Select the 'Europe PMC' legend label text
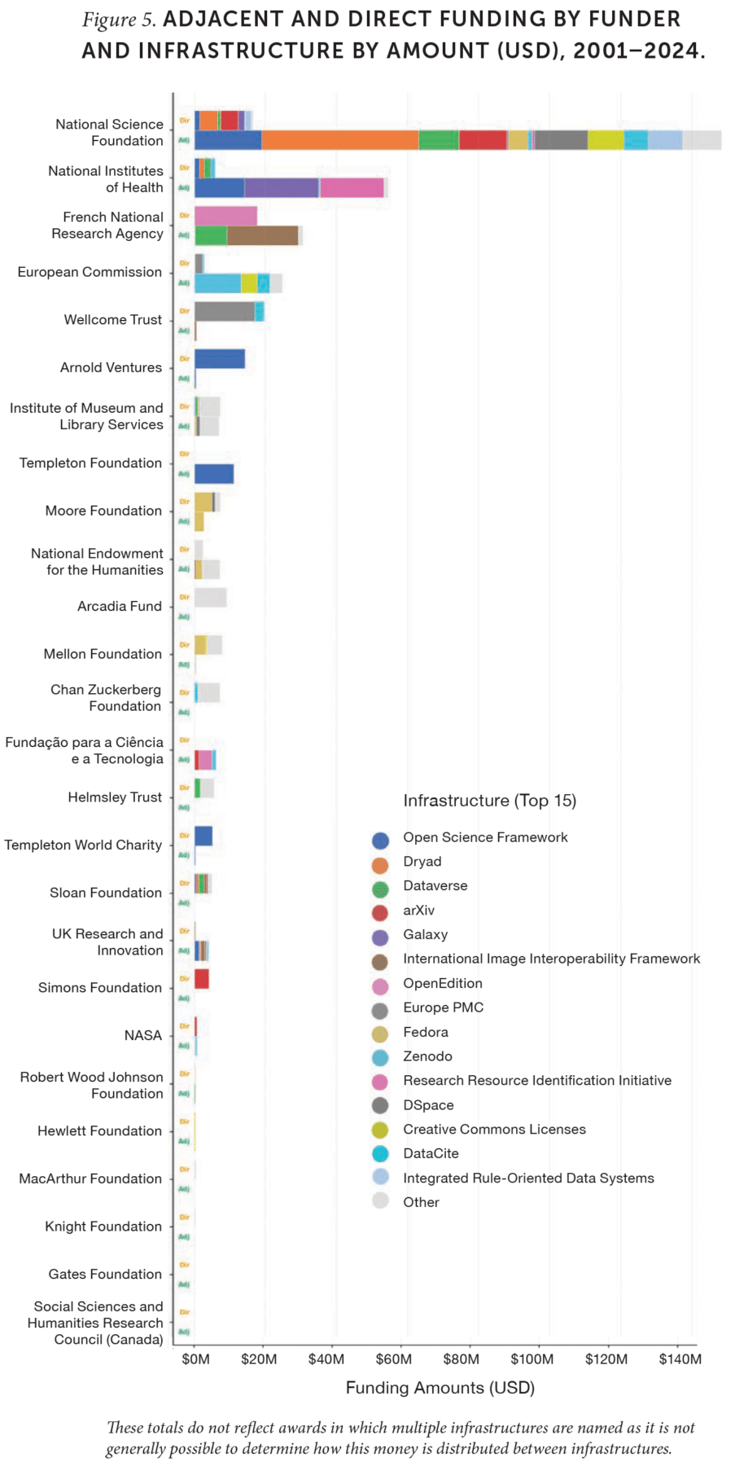This screenshot has height=1466, width=735. [x=444, y=1007]
